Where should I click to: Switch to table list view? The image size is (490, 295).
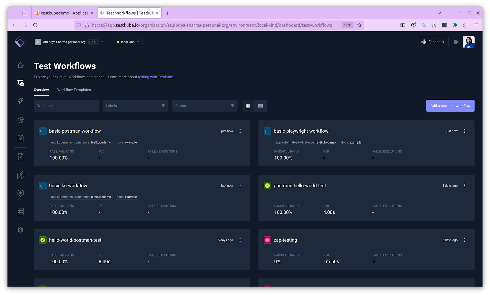(261, 106)
